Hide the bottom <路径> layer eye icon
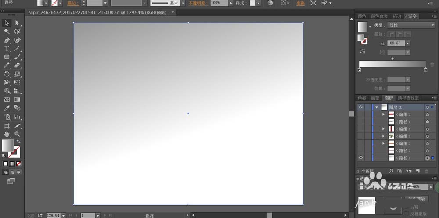The height and width of the screenshot is (218, 439). click(360, 158)
